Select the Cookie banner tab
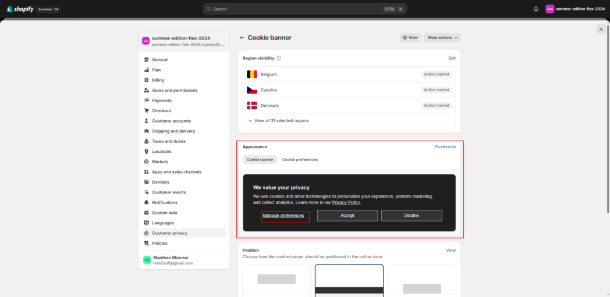Viewport: 610px width, 297px height. 260,160
